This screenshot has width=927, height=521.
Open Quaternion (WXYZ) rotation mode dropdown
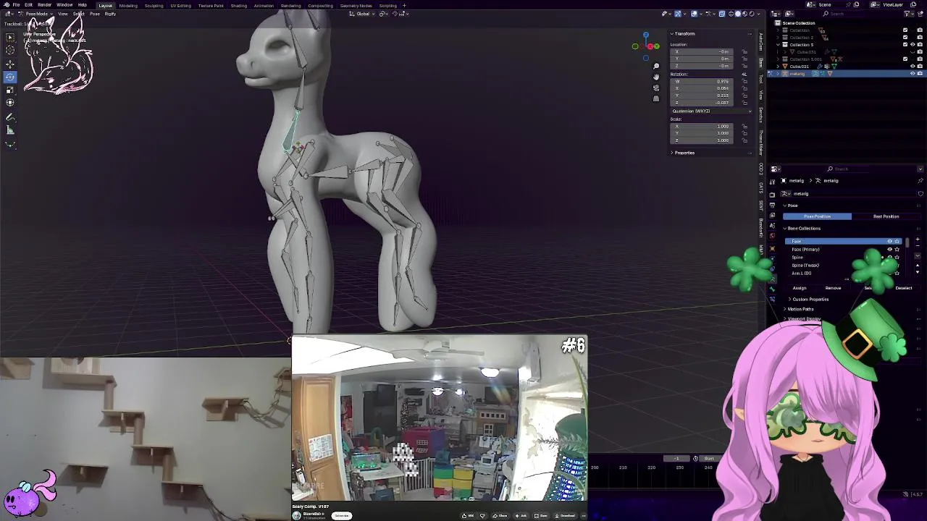click(x=710, y=111)
